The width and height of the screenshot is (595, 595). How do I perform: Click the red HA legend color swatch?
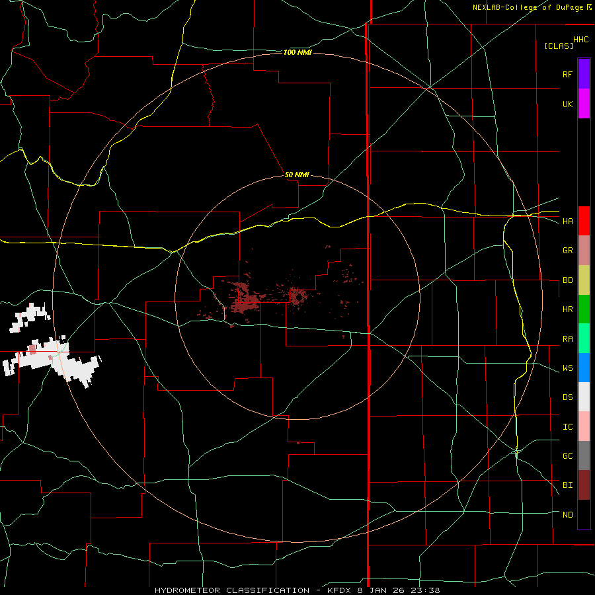[x=584, y=221]
